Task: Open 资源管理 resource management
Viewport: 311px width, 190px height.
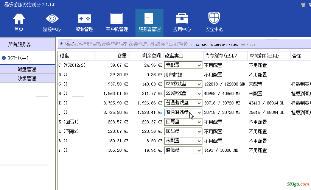Action: 84,22
